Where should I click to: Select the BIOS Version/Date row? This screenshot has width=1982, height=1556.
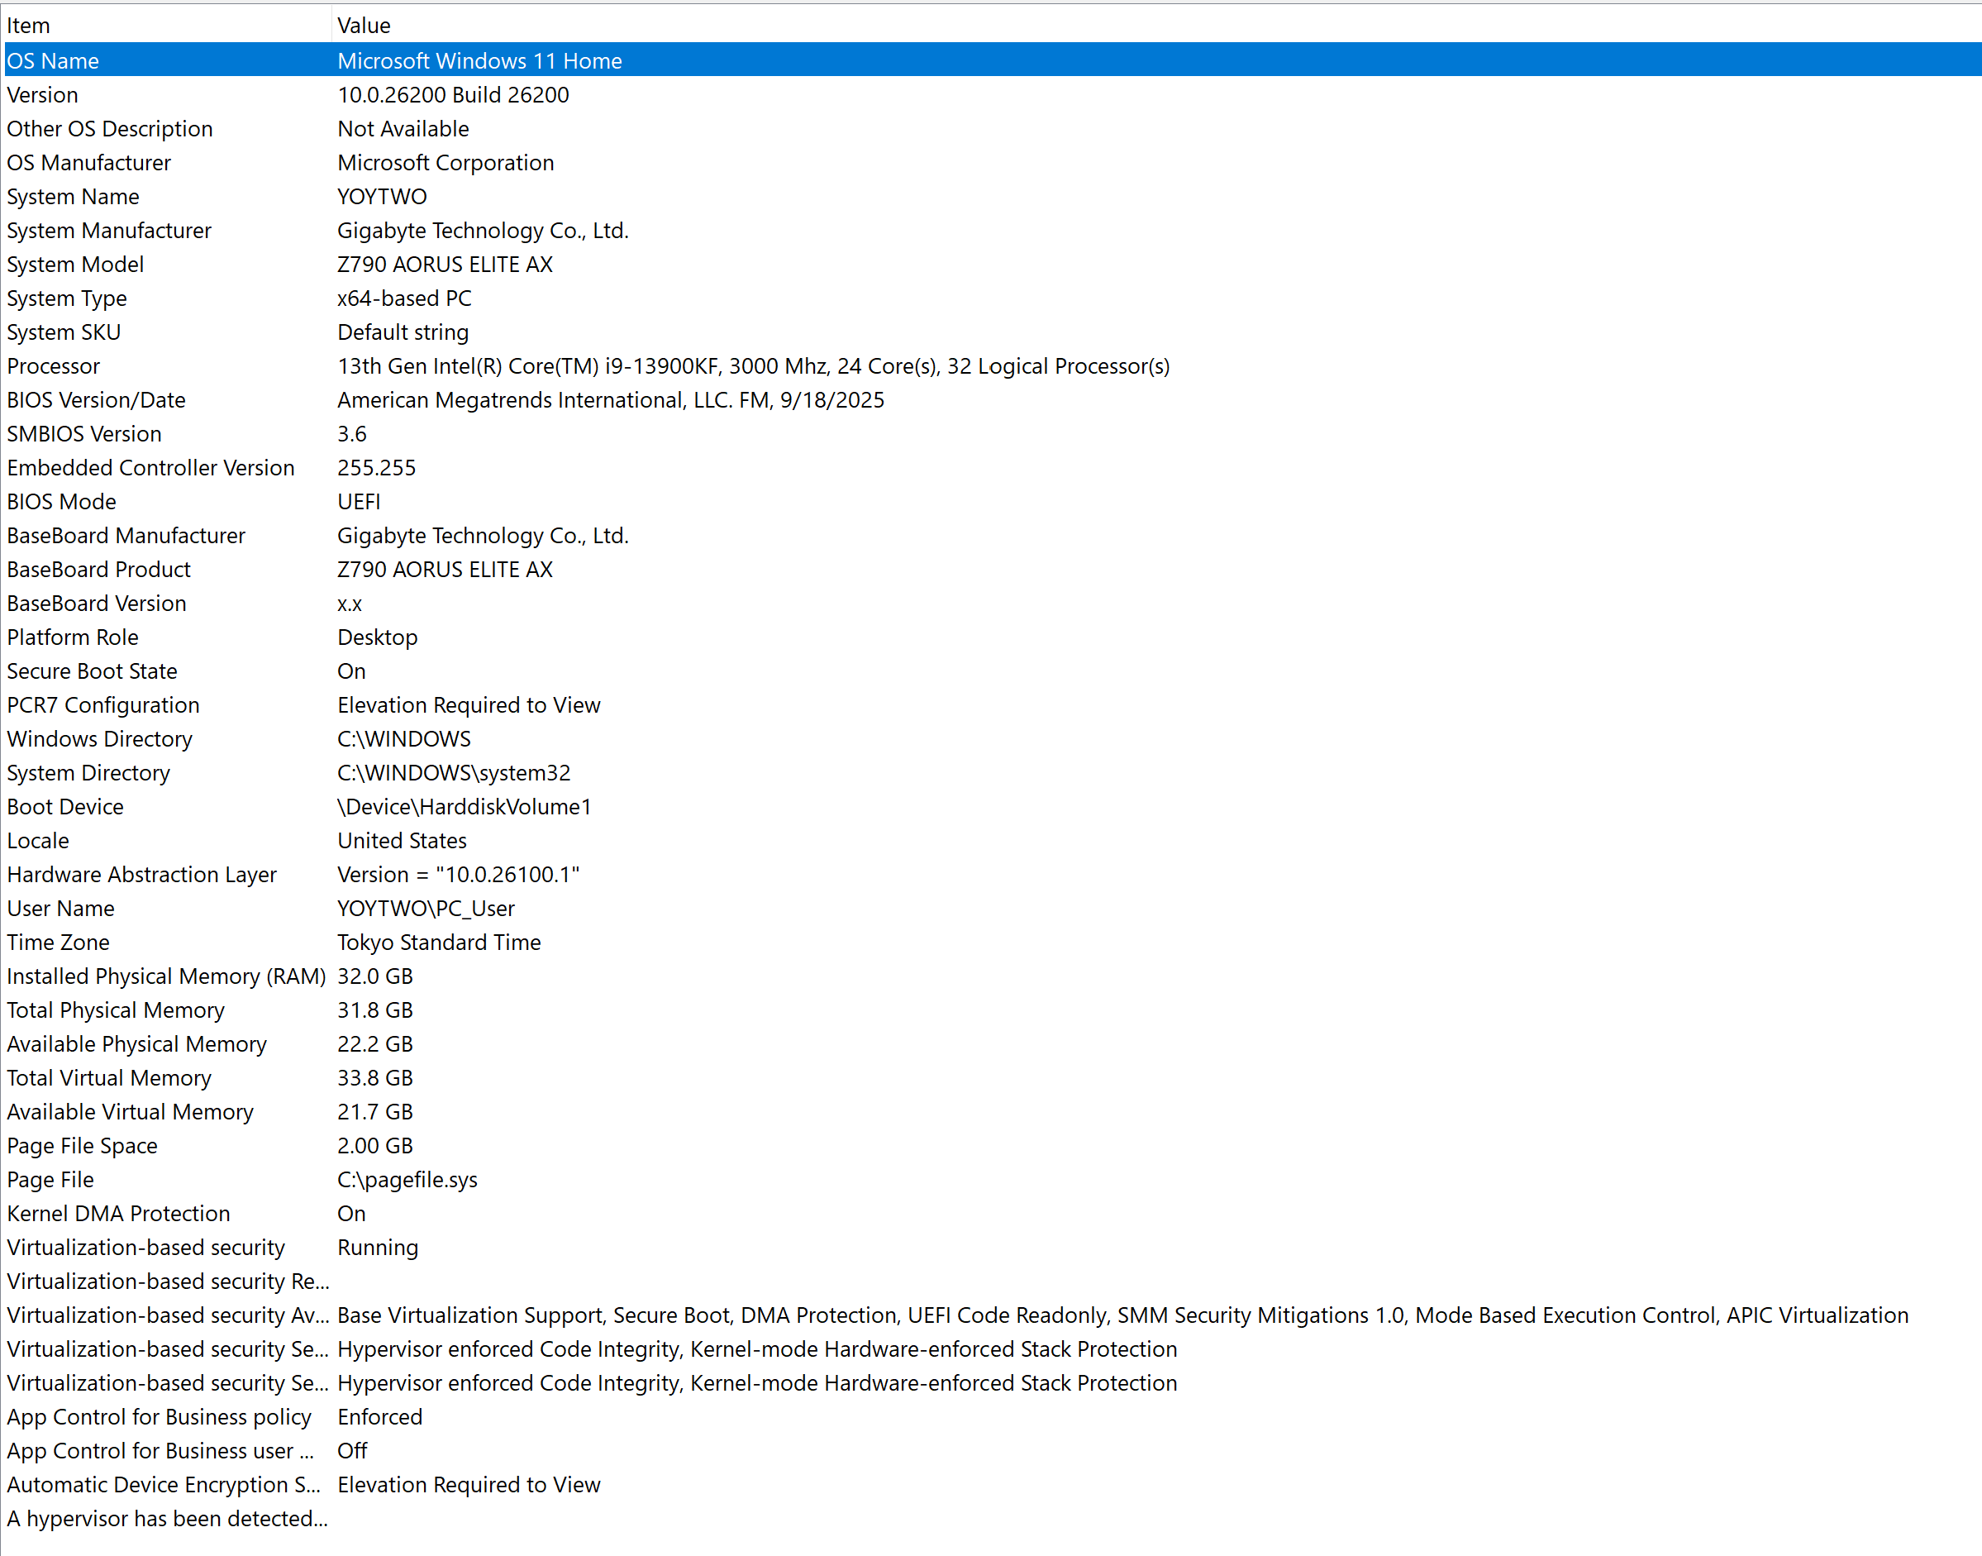(96, 400)
